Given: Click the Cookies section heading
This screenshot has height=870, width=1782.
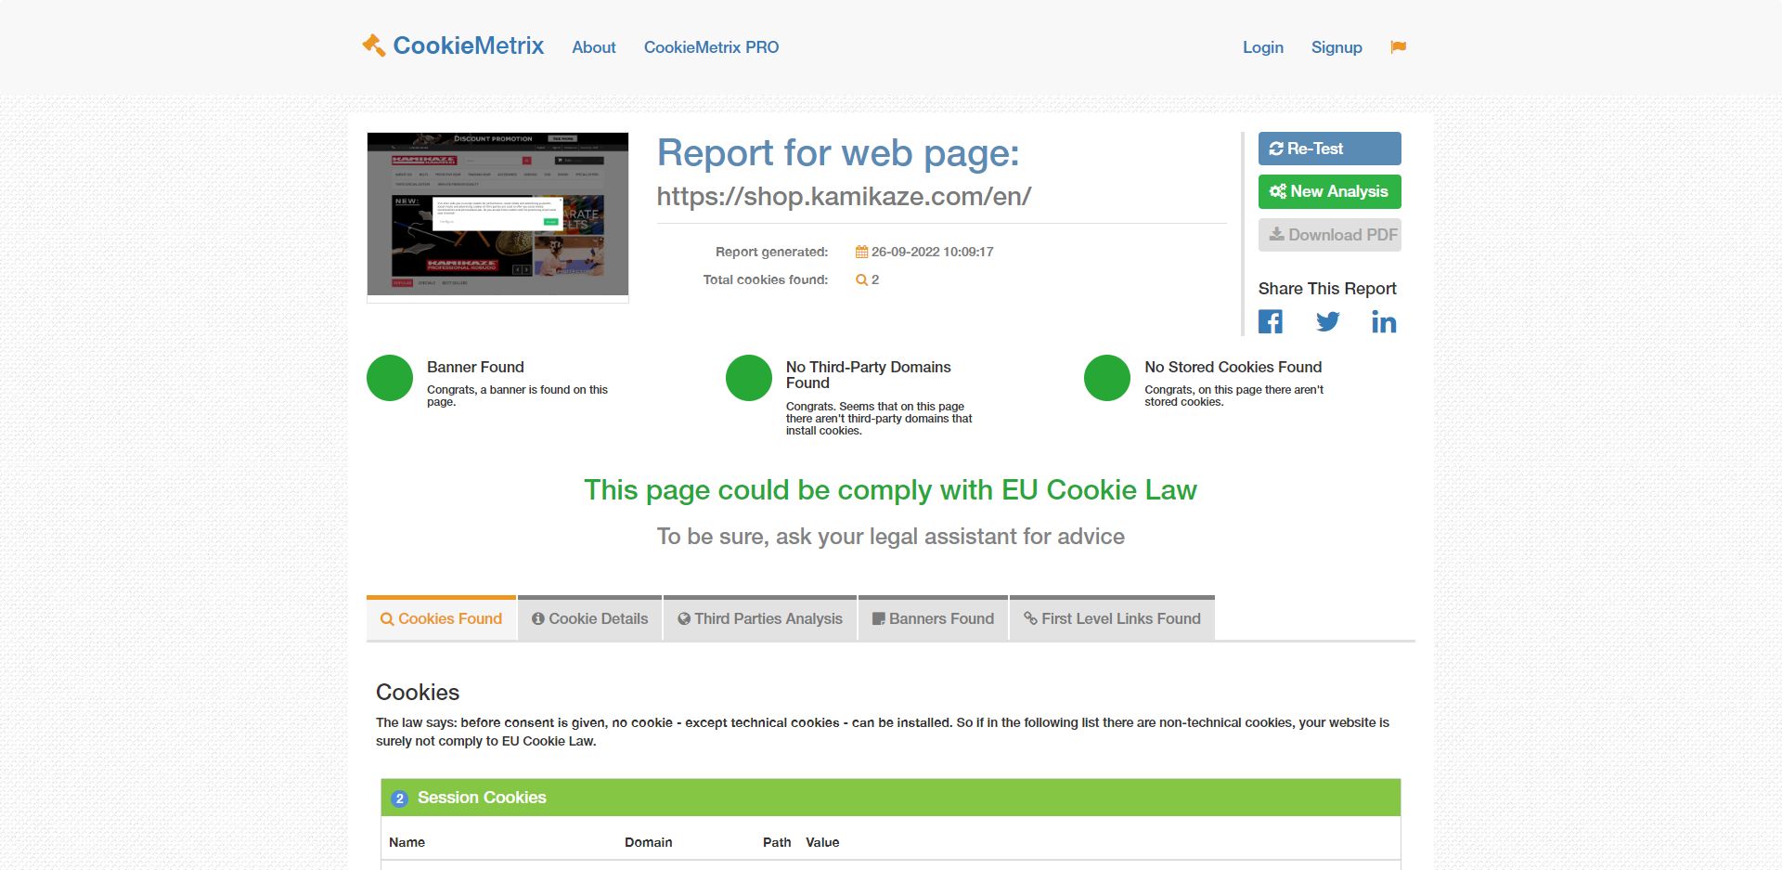Looking at the screenshot, I should click(x=418, y=693).
